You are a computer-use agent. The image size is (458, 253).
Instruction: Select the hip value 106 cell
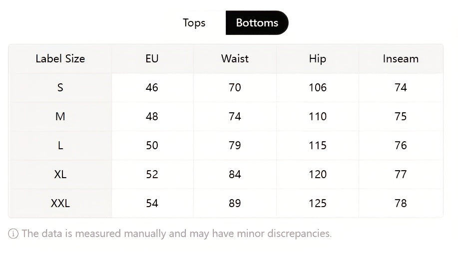(x=317, y=88)
